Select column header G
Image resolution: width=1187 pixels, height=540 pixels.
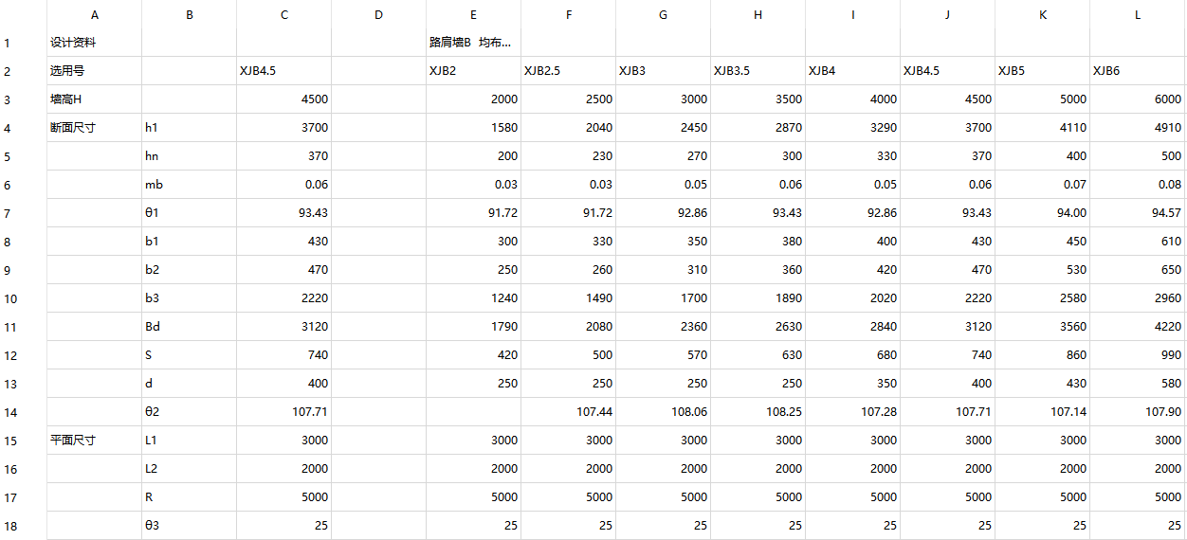663,14
